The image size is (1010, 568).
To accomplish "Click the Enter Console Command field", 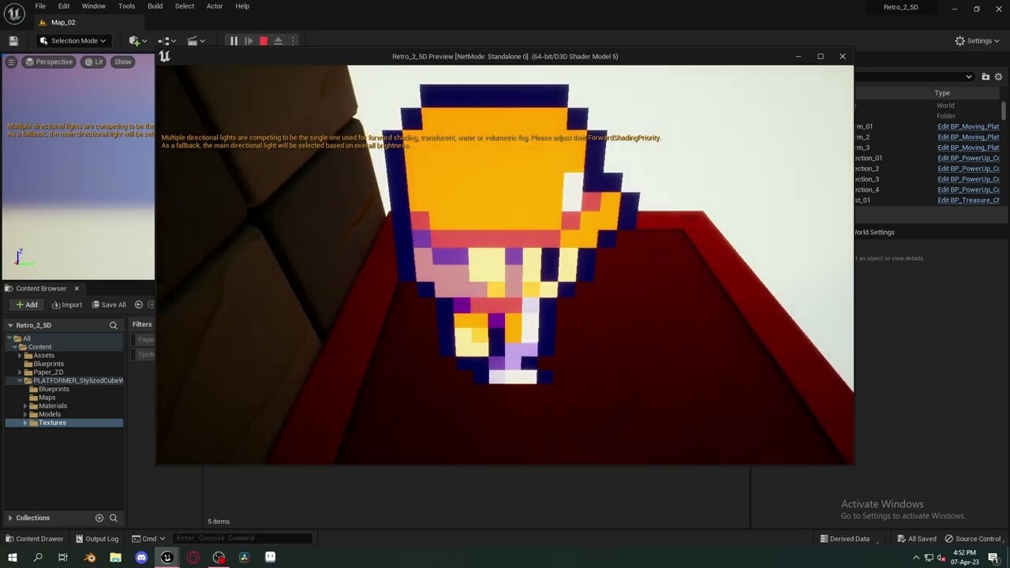I will click(241, 538).
